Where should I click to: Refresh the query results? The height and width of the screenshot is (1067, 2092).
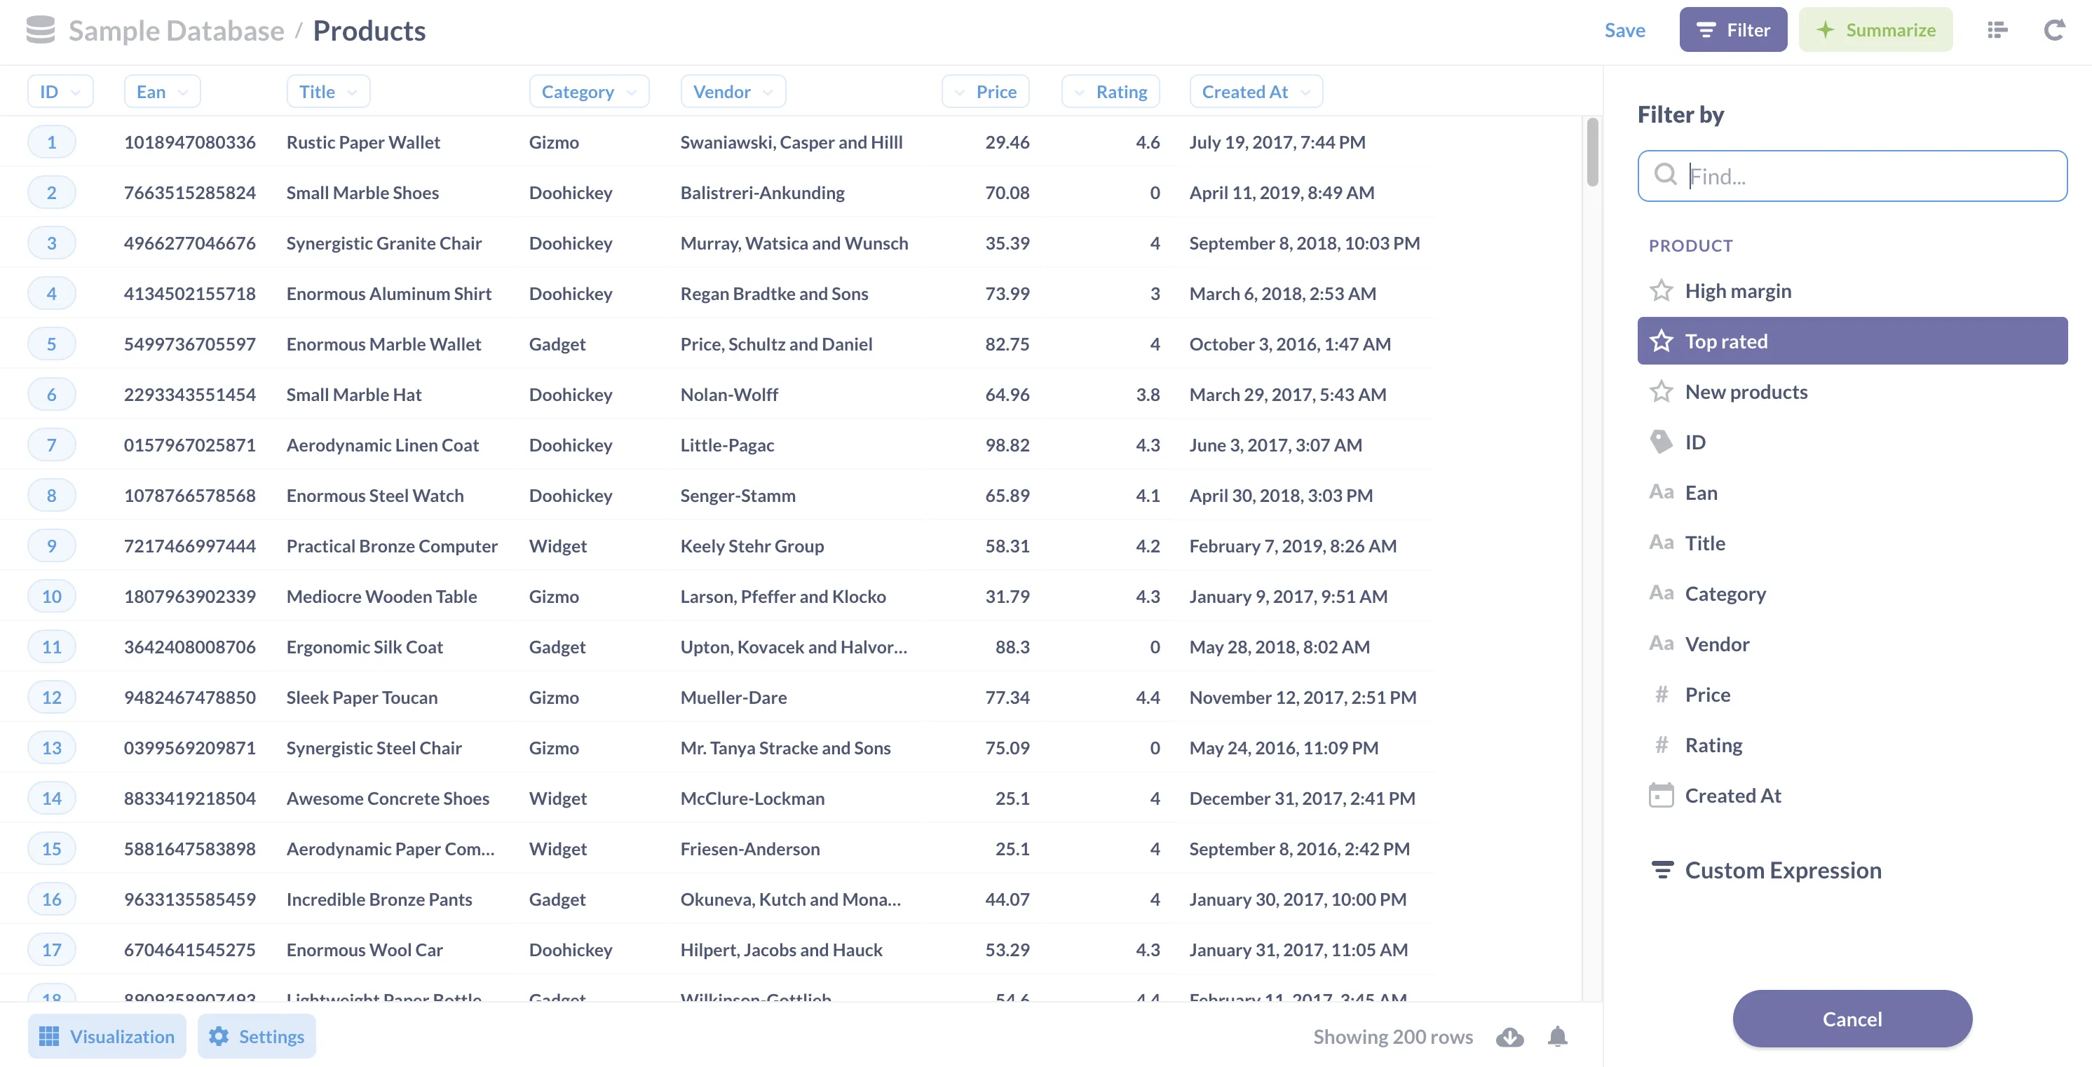coord(2055,29)
